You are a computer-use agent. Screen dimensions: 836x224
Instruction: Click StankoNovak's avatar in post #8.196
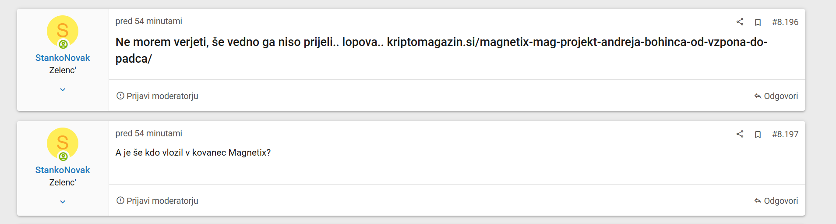tap(63, 31)
